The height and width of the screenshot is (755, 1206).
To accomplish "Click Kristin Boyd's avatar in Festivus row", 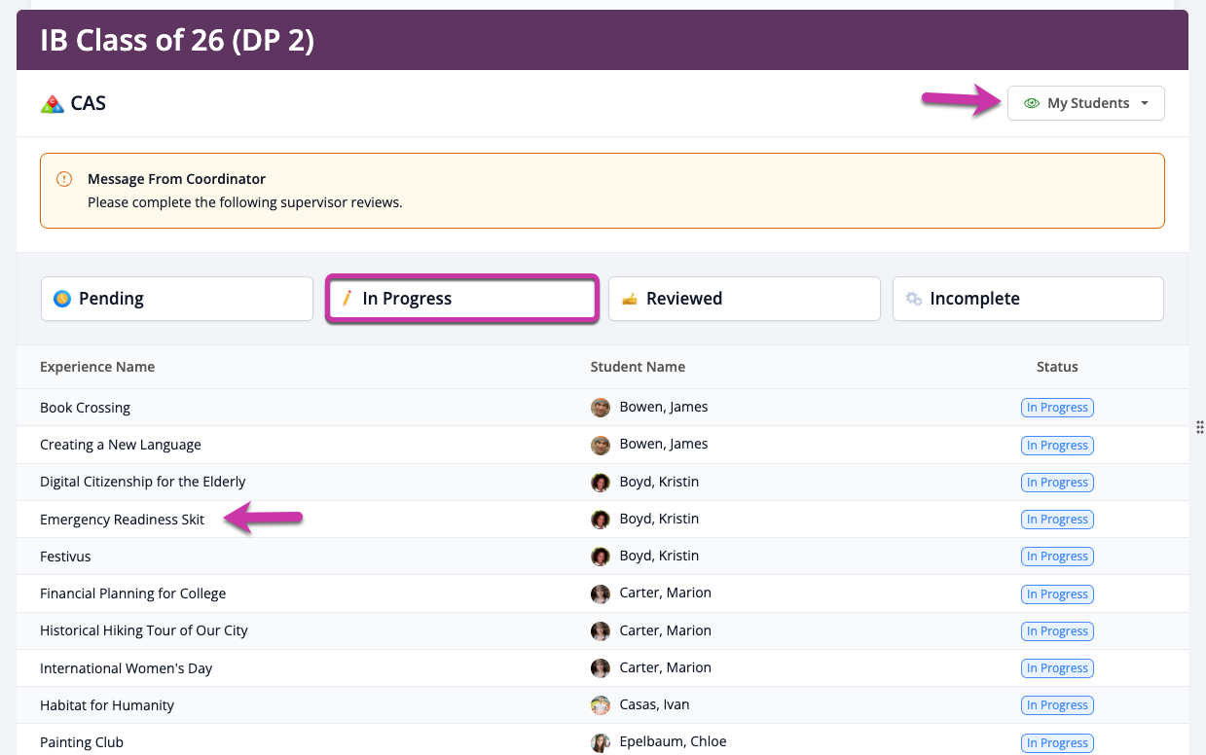I will click(x=601, y=557).
